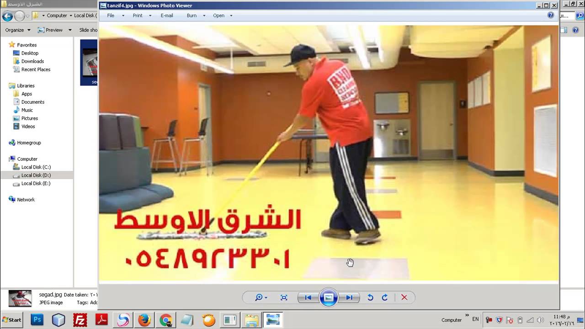
Task: Click the swirl app icon on taskbar
Action: click(x=123, y=320)
